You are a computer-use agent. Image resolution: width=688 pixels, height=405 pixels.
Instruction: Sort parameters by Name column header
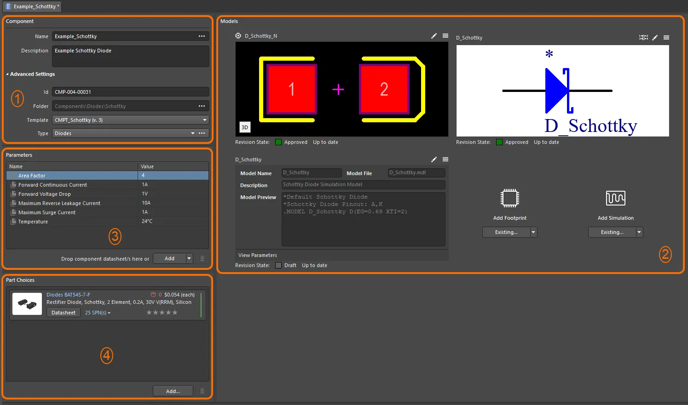coord(72,166)
